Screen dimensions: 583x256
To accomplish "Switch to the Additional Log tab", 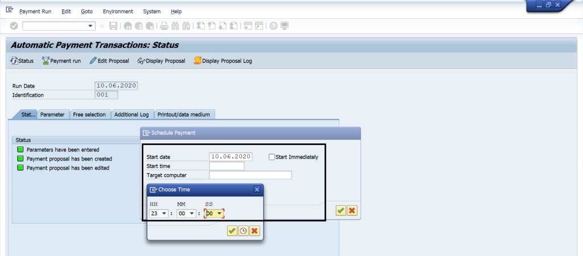I will click(132, 114).
